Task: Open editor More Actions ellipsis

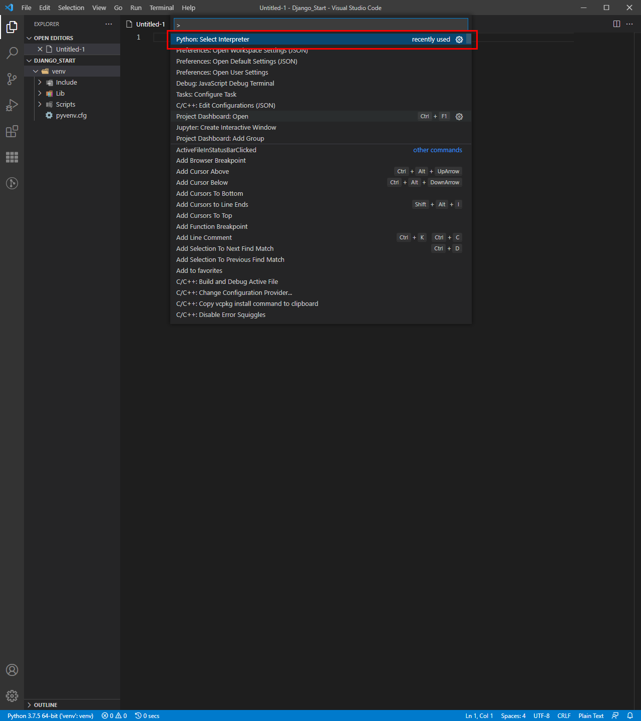Action: pyautogui.click(x=629, y=24)
